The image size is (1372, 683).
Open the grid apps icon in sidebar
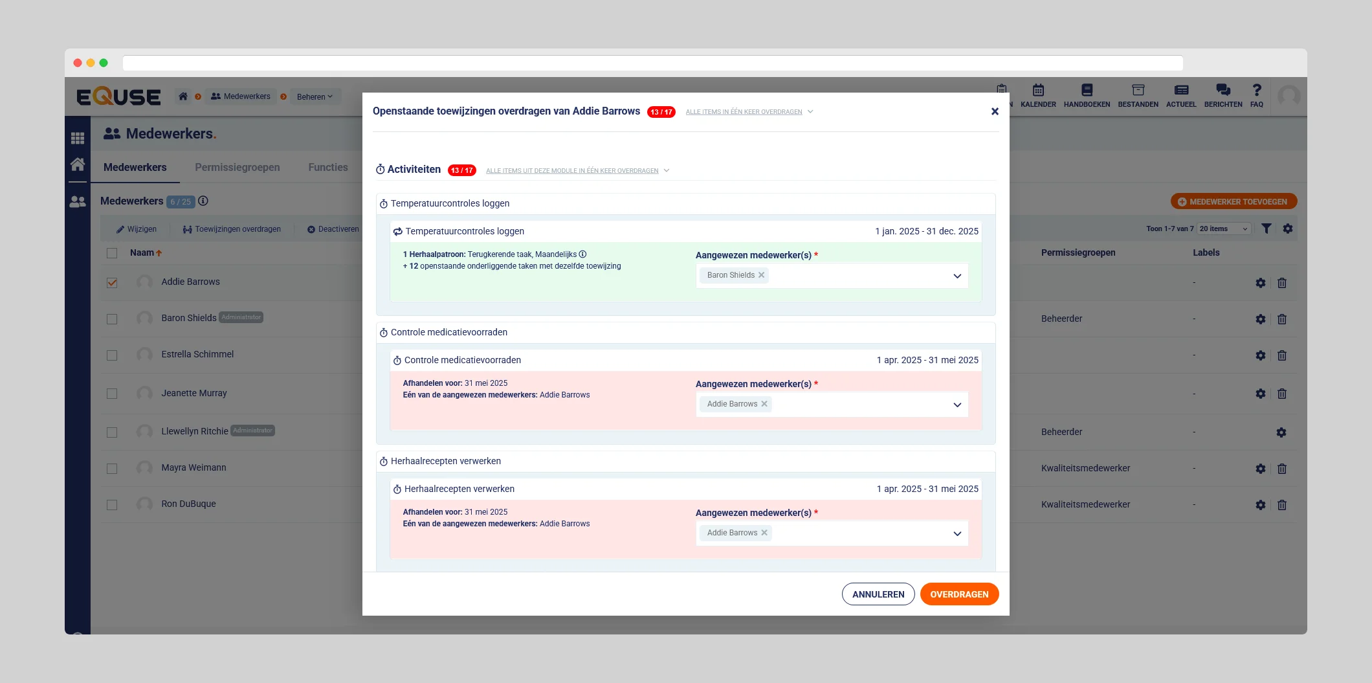78,138
